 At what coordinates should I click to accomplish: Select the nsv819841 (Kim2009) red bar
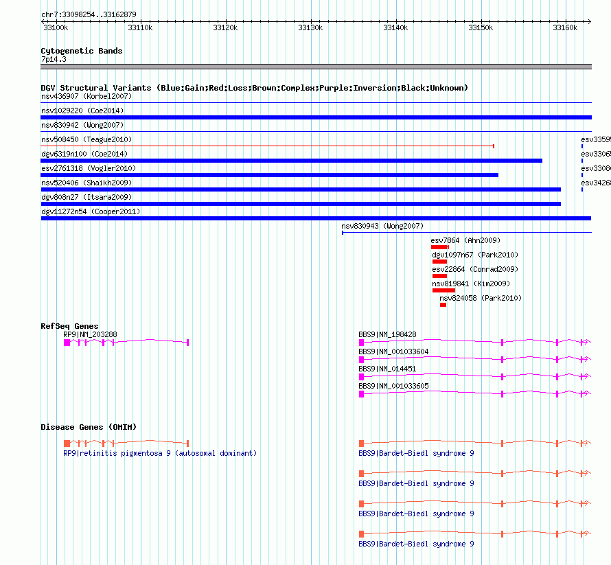(443, 290)
